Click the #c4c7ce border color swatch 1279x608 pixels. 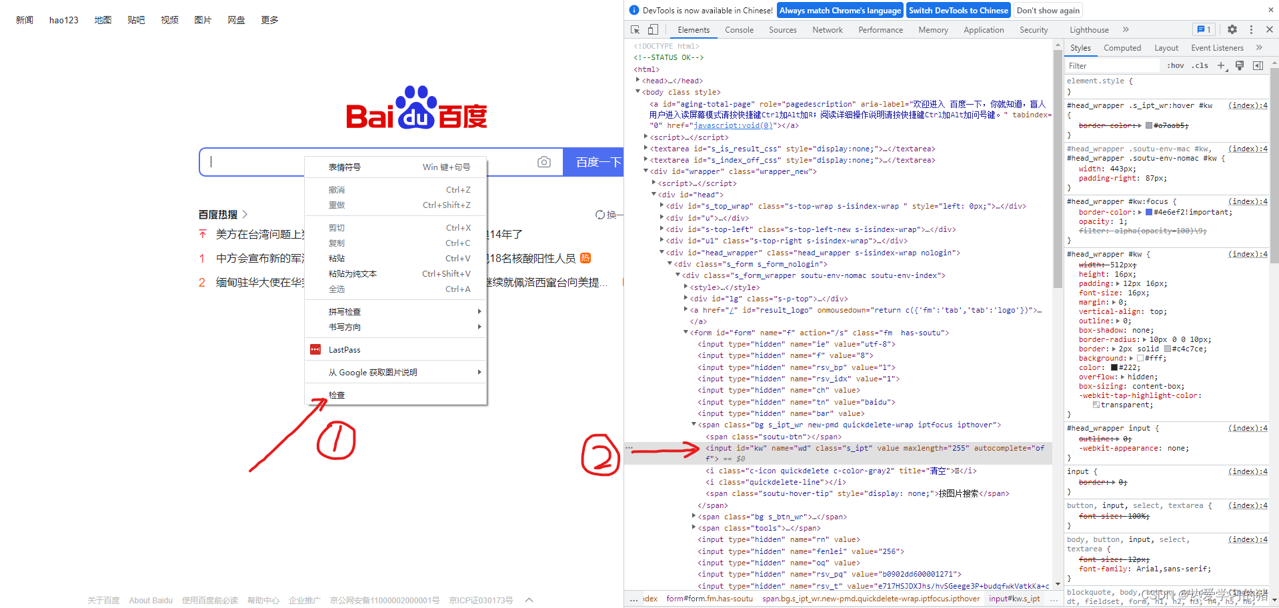[x=1168, y=349]
